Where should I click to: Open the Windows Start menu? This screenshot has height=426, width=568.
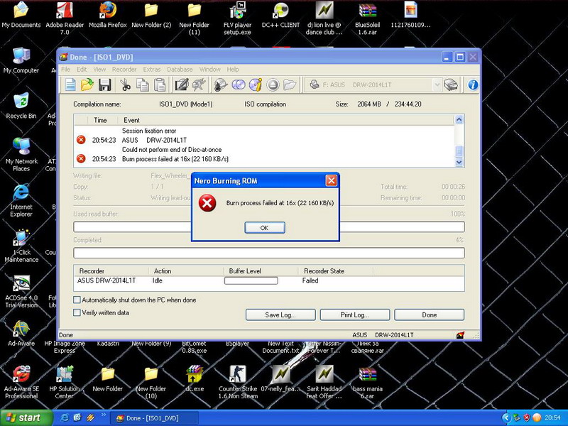coord(23,417)
